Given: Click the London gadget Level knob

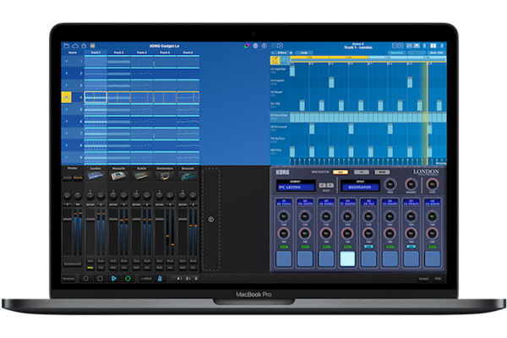Looking at the screenshot, I should [432, 184].
